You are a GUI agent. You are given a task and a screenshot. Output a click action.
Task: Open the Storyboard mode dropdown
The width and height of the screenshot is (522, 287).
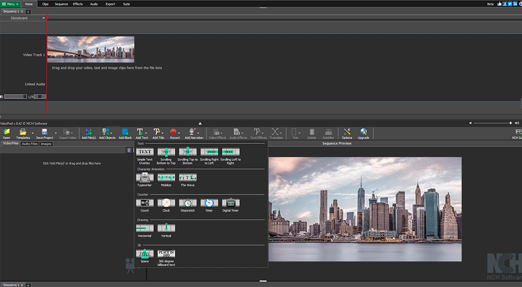coord(43,18)
